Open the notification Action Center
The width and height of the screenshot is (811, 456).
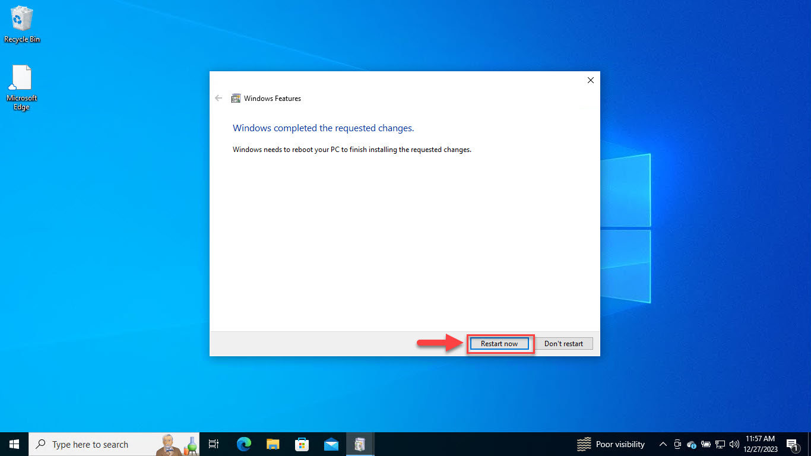pyautogui.click(x=792, y=444)
